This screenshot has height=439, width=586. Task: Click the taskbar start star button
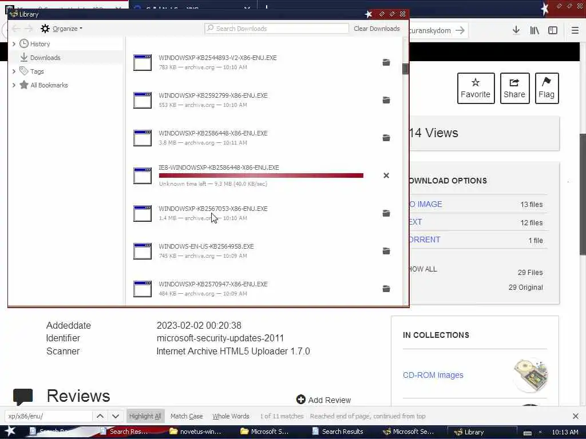click(x=10, y=431)
